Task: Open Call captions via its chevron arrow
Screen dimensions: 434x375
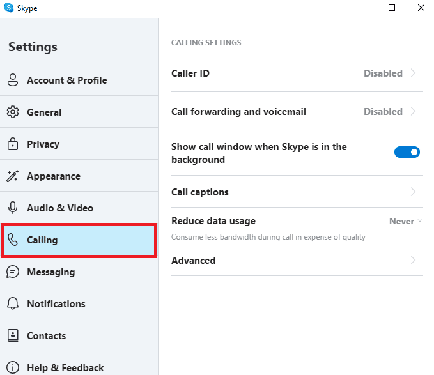Action: (414, 192)
